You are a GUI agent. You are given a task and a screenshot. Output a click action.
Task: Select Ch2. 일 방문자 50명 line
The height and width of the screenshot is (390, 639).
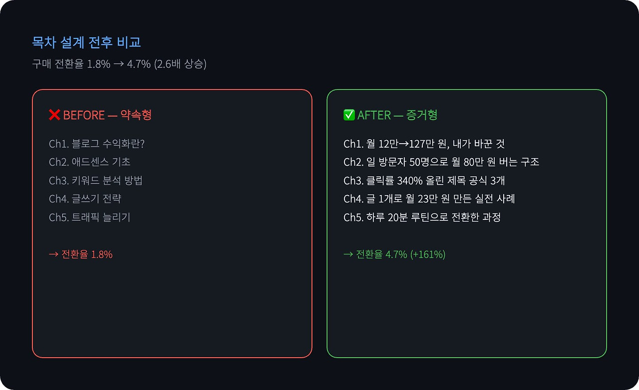point(441,162)
